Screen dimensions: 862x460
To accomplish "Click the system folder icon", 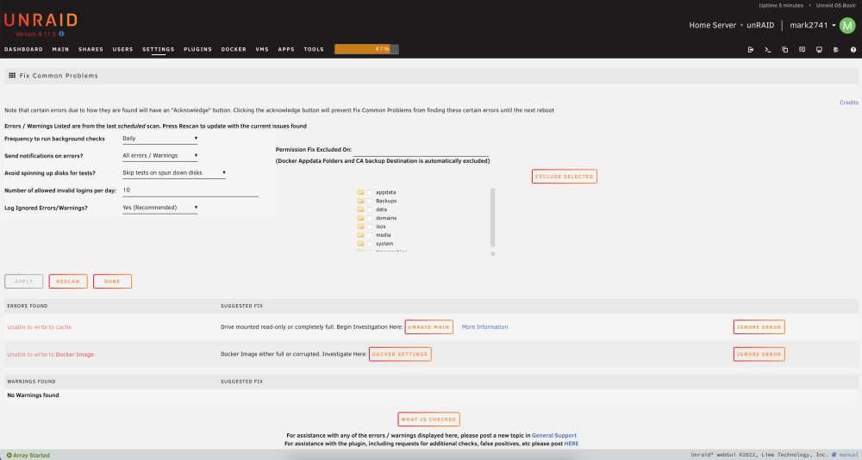I will click(360, 244).
